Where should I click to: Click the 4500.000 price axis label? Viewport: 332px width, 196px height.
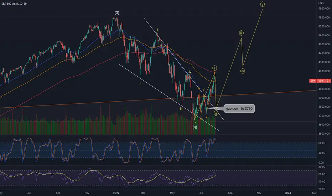click(324, 44)
